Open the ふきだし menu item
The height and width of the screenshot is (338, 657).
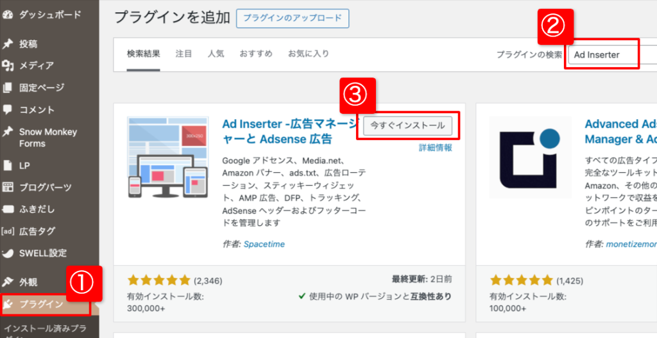37,209
